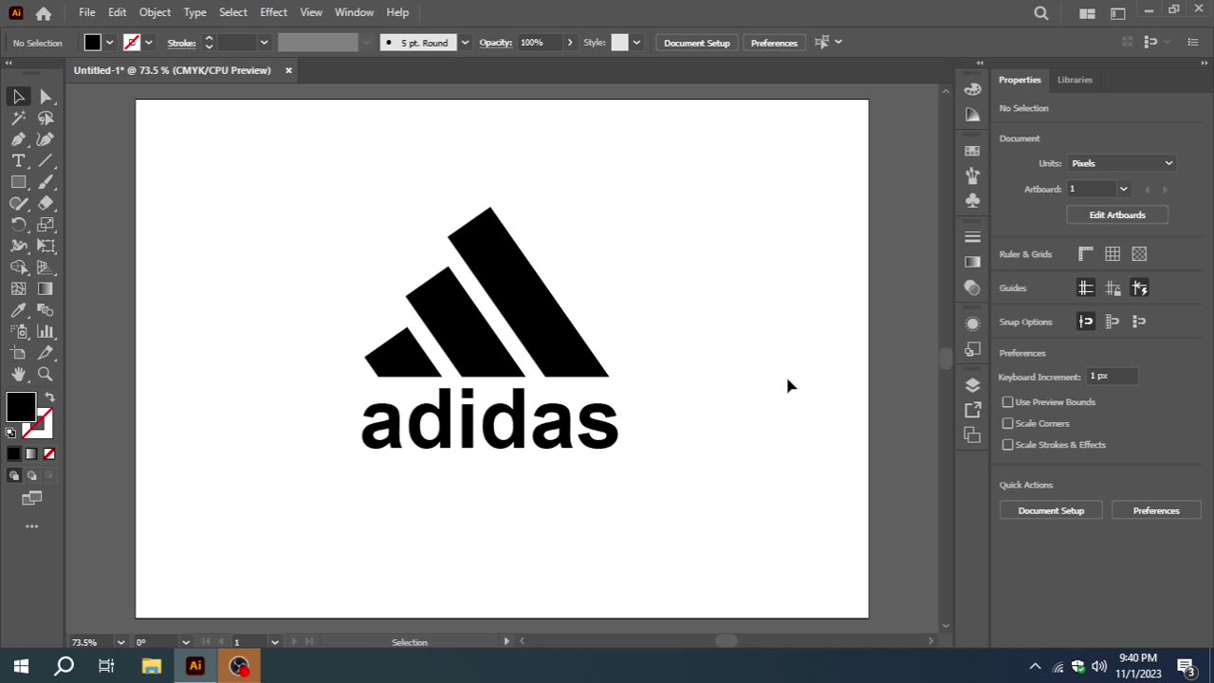Image resolution: width=1214 pixels, height=683 pixels.
Task: Switch to the Libraries tab
Action: tap(1075, 80)
